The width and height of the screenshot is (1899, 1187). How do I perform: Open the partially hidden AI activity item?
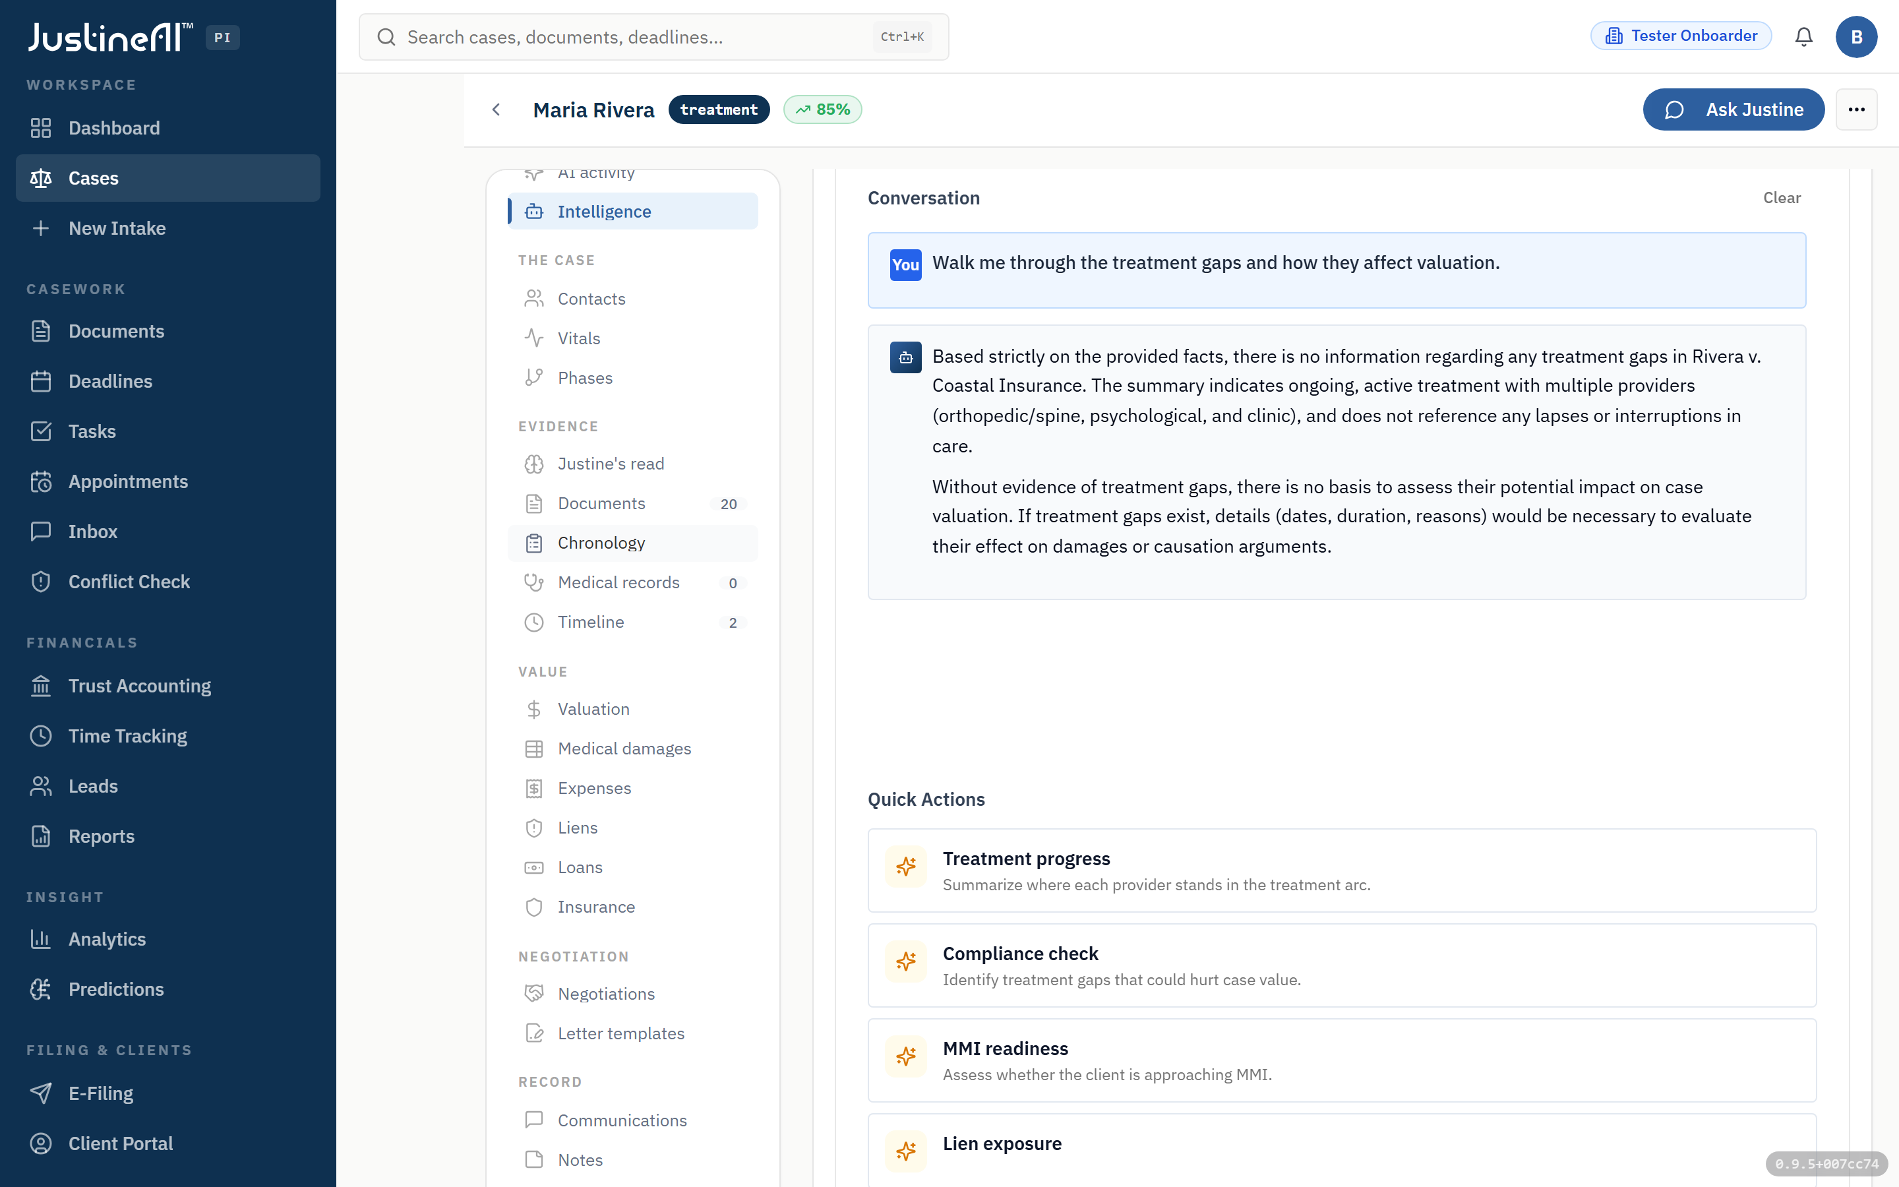[632, 176]
